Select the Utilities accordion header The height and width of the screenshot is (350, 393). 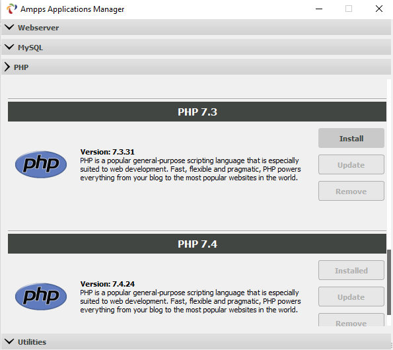click(196, 341)
